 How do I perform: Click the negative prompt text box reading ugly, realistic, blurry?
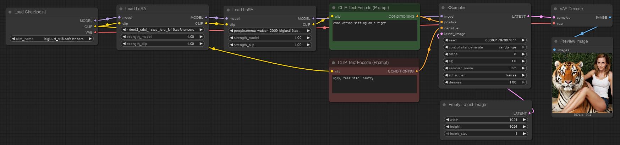[374, 84]
